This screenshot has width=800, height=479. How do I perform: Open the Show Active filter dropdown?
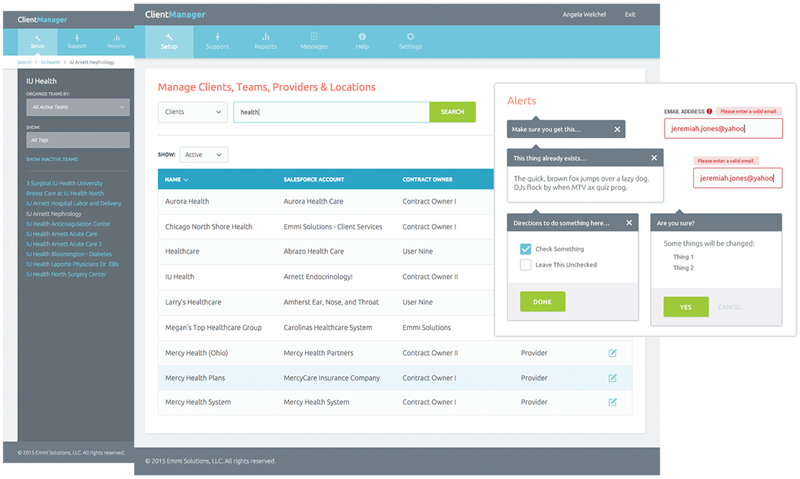pos(203,155)
